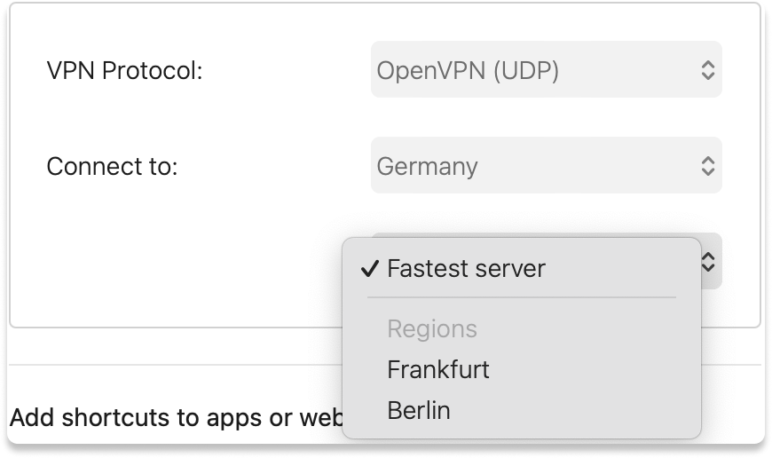Choose Berlin from the regions list
Image resolution: width=772 pixels, height=458 pixels.
[x=419, y=411]
